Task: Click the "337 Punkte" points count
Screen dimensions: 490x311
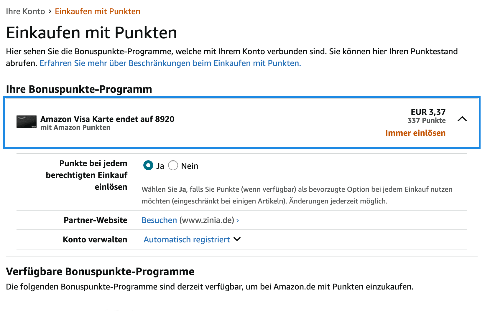Action: 427,120
